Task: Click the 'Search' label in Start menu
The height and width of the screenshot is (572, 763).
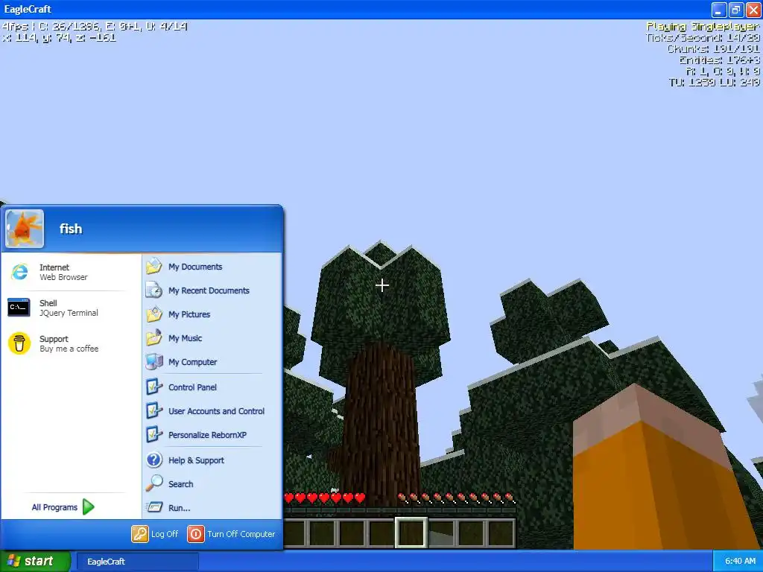Action: click(180, 484)
